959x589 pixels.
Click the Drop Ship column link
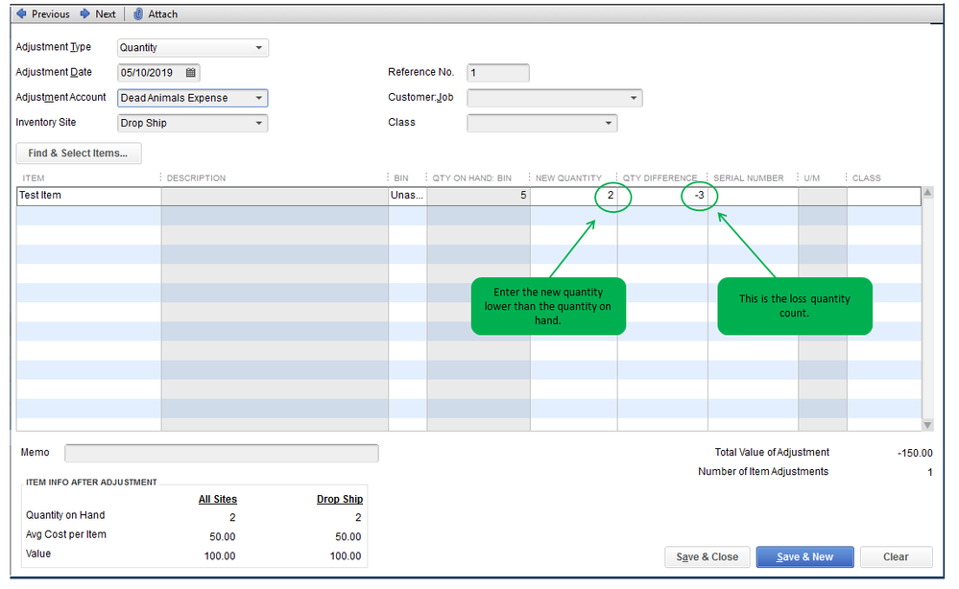pyautogui.click(x=340, y=499)
